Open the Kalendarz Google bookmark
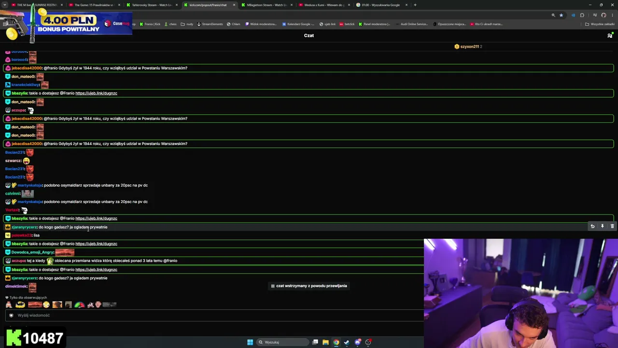 pyautogui.click(x=298, y=24)
